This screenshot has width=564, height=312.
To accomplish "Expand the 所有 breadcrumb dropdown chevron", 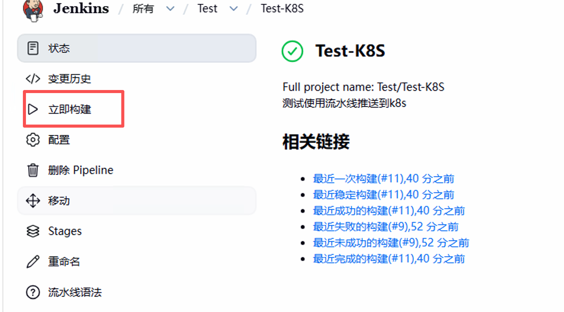I will click(170, 8).
